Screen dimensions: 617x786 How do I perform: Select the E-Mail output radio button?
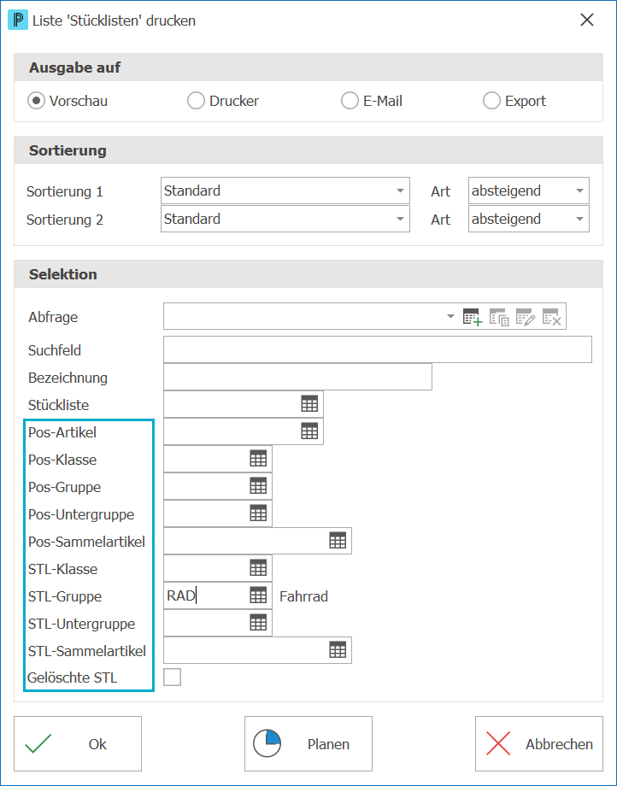pos(350,101)
